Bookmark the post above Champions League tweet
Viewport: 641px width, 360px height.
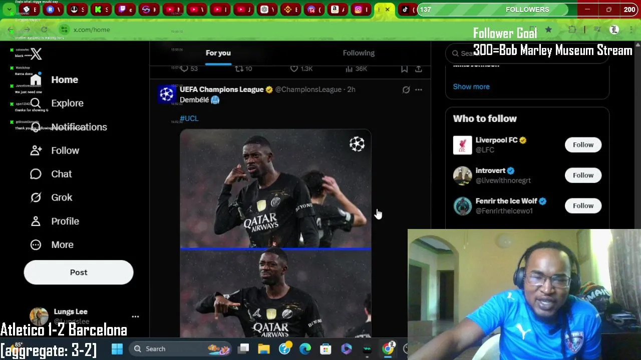[x=404, y=68]
